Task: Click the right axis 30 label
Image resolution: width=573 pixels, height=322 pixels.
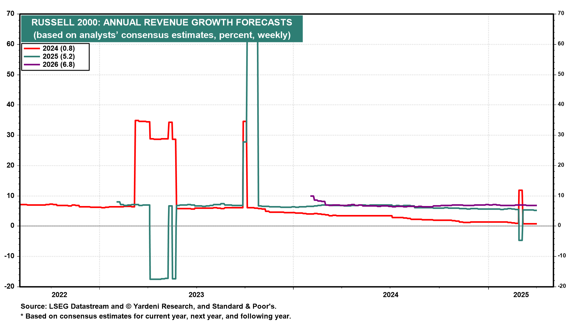Action: pos(561,134)
